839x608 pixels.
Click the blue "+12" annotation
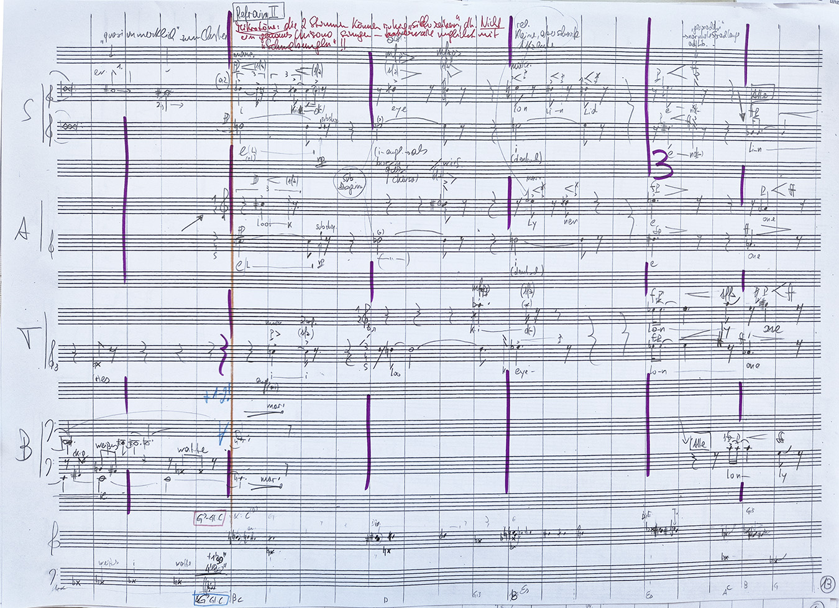[x=217, y=393]
